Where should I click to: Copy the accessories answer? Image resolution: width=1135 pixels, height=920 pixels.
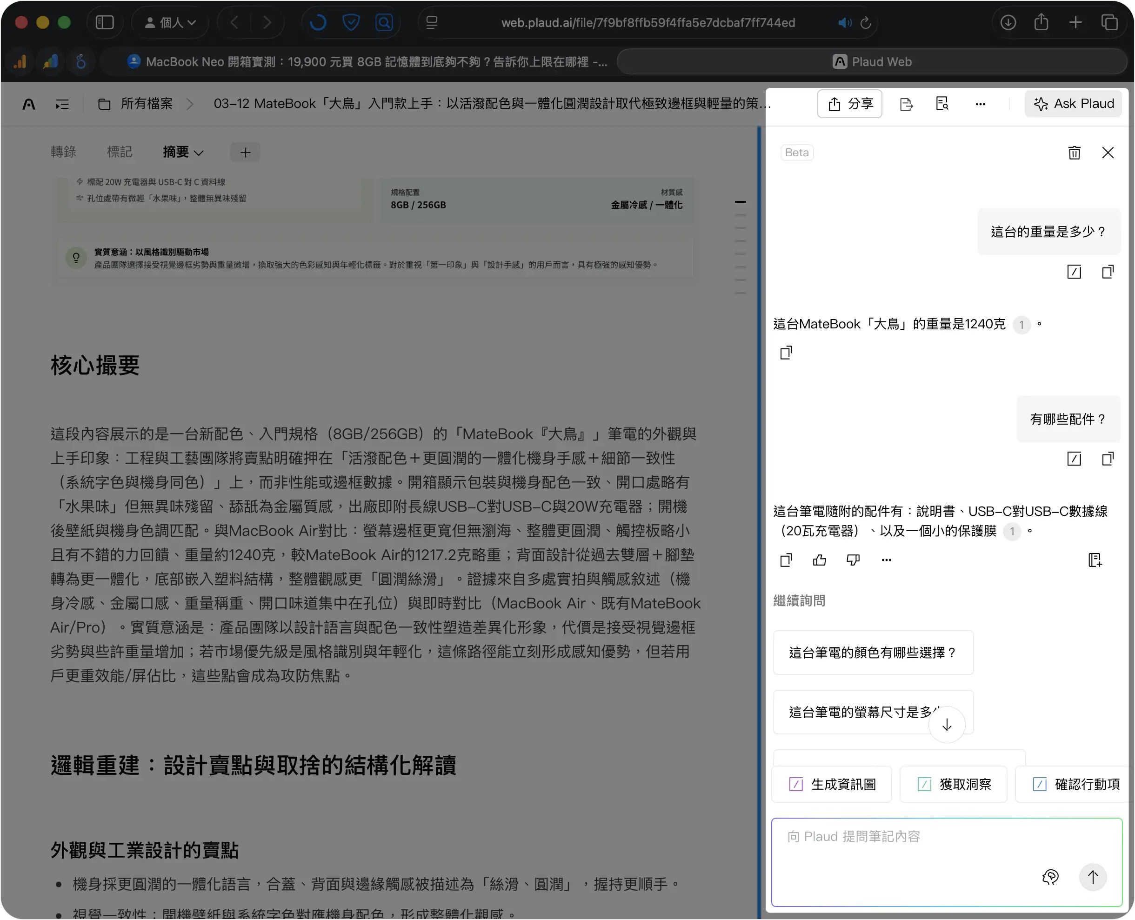(786, 560)
